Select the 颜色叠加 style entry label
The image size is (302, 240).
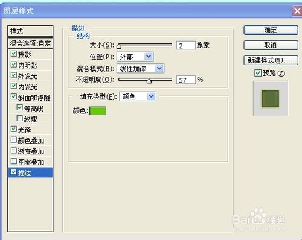click(31, 141)
